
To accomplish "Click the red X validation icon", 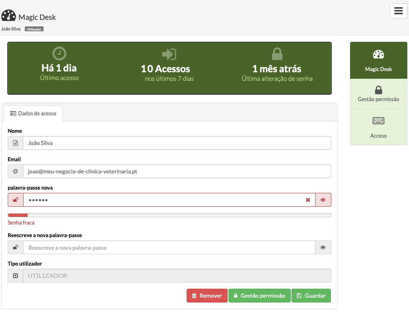I will tap(308, 200).
